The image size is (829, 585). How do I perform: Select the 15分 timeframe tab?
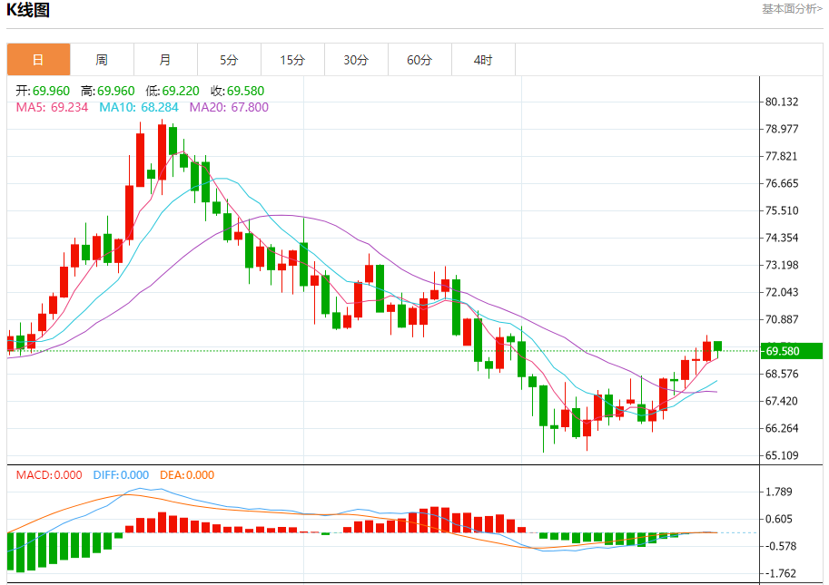tap(292, 60)
